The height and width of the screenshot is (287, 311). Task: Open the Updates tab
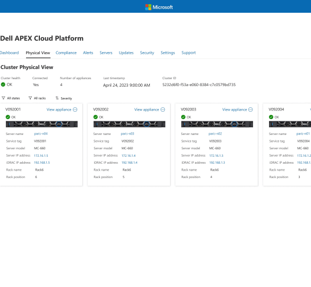126,53
